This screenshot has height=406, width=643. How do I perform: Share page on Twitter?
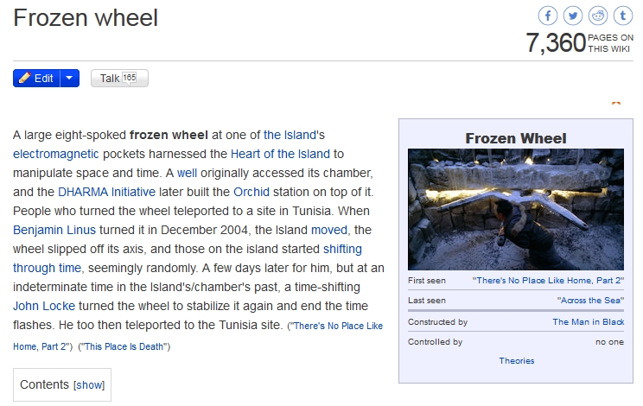573,16
